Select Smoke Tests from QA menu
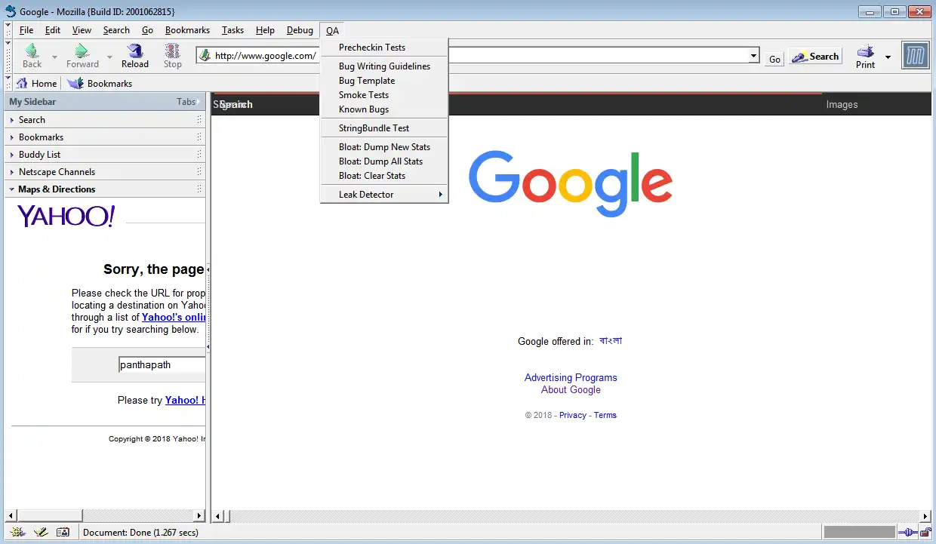 coord(384,95)
